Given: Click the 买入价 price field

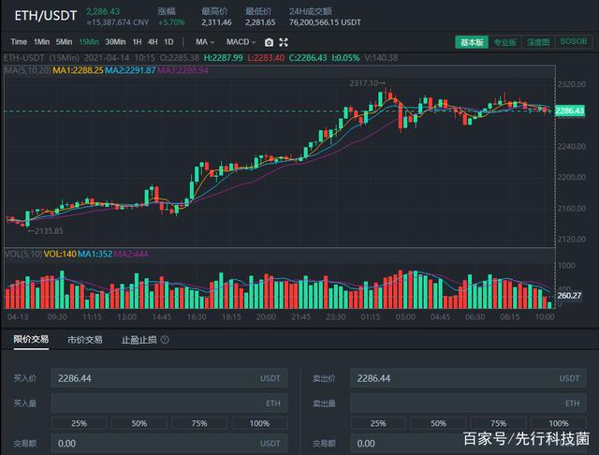Looking at the screenshot, I should (169, 378).
